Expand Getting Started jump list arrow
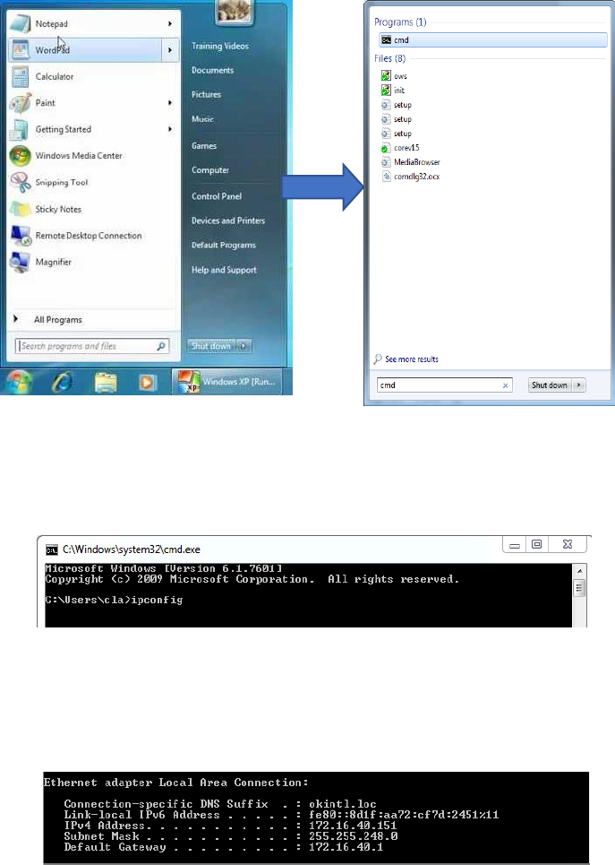The height and width of the screenshot is (865, 615). (x=170, y=129)
